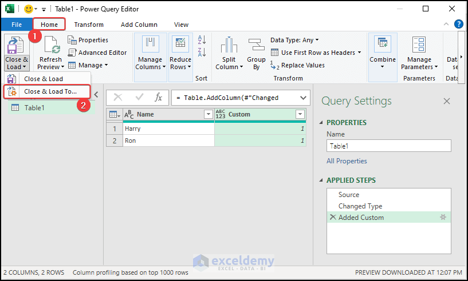
Task: Click Replace Values
Action: 297,65
